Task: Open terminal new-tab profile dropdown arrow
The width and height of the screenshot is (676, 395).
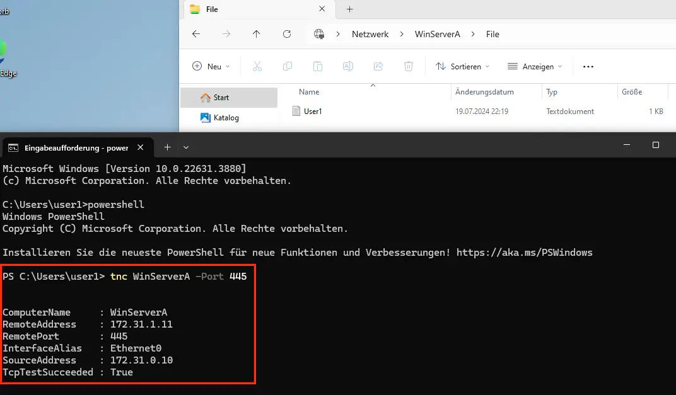Action: (x=186, y=147)
